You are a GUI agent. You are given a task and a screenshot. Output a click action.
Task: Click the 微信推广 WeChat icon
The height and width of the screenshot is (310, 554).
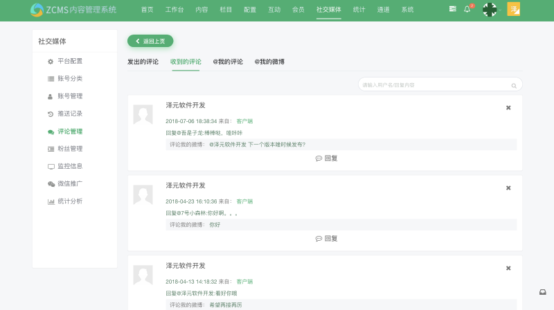pos(51,184)
